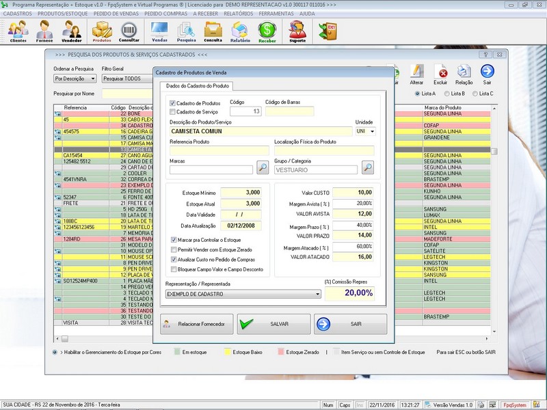The width and height of the screenshot is (547, 410).
Task: Click the Fornece toolbar icon
Action: pos(44,31)
